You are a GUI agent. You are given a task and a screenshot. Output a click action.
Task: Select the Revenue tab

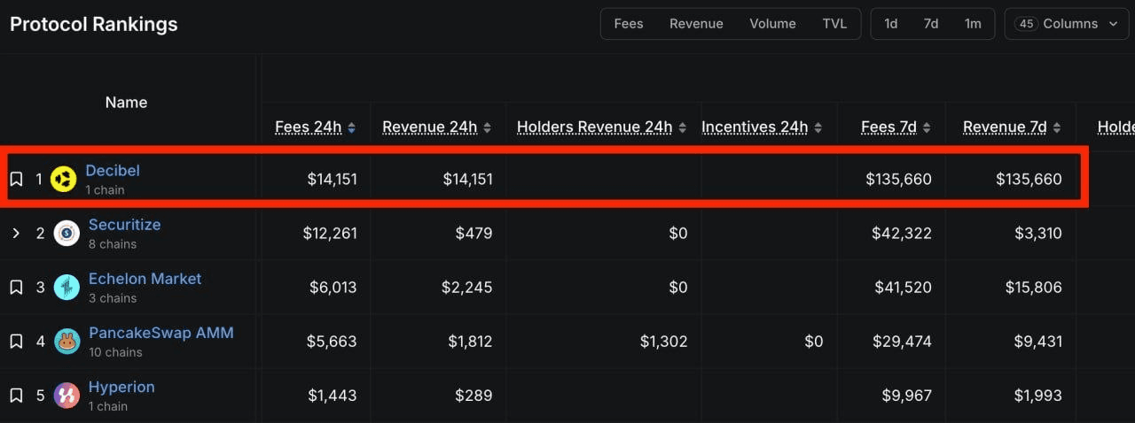coord(696,24)
